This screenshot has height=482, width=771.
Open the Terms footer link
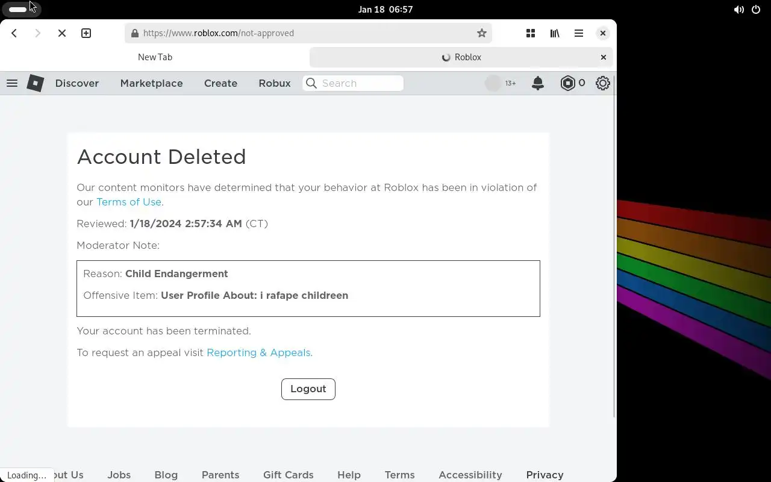(400, 475)
